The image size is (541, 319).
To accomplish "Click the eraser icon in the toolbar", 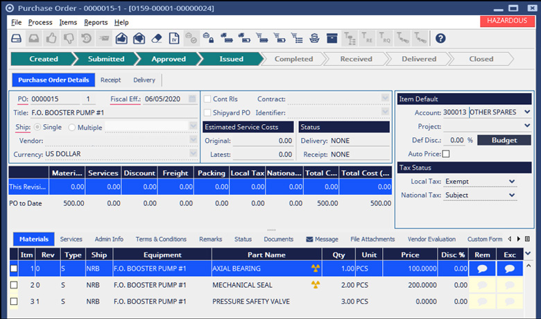I will 156,39.
